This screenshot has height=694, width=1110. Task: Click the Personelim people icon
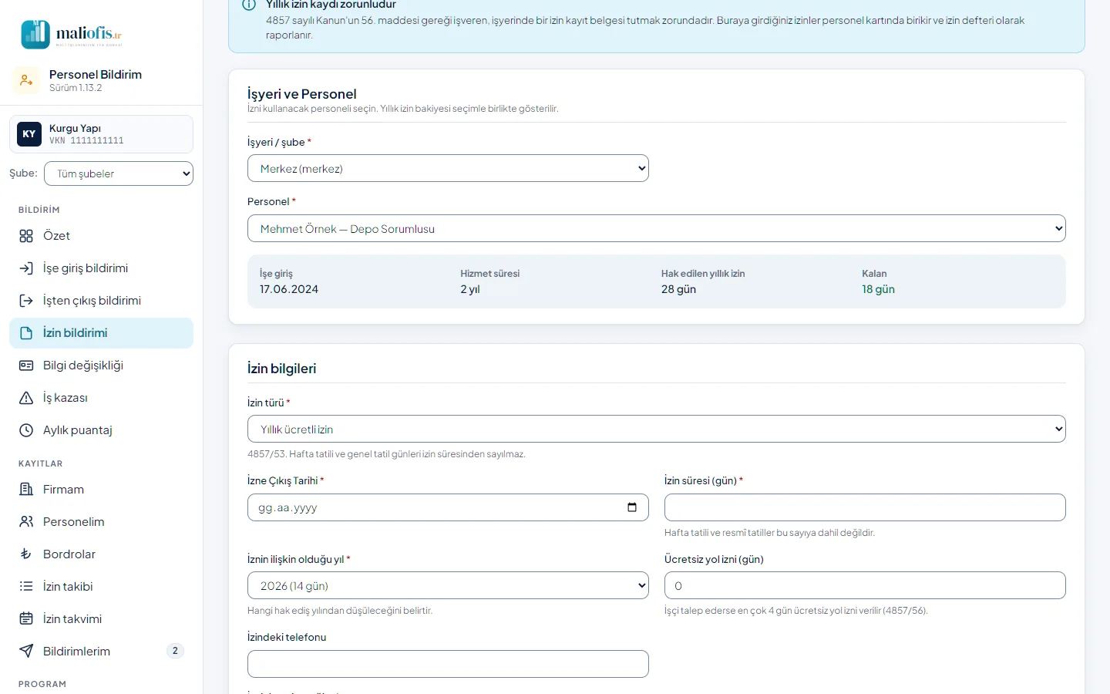[26, 522]
